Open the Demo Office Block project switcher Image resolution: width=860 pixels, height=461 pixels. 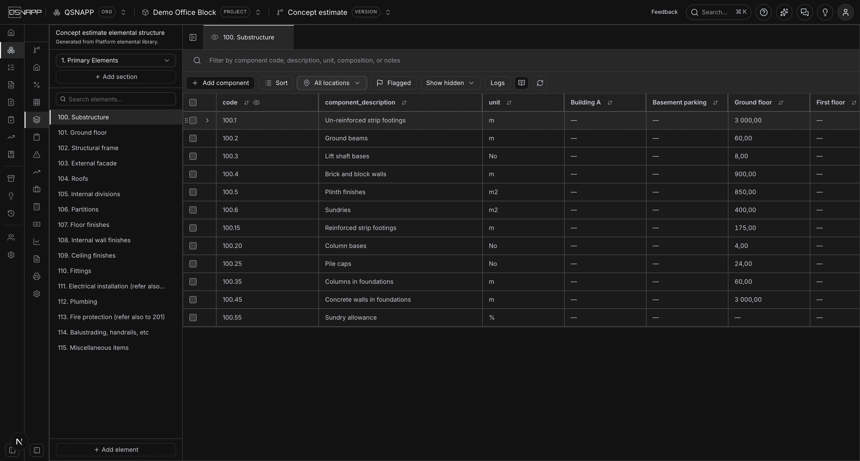tap(258, 12)
